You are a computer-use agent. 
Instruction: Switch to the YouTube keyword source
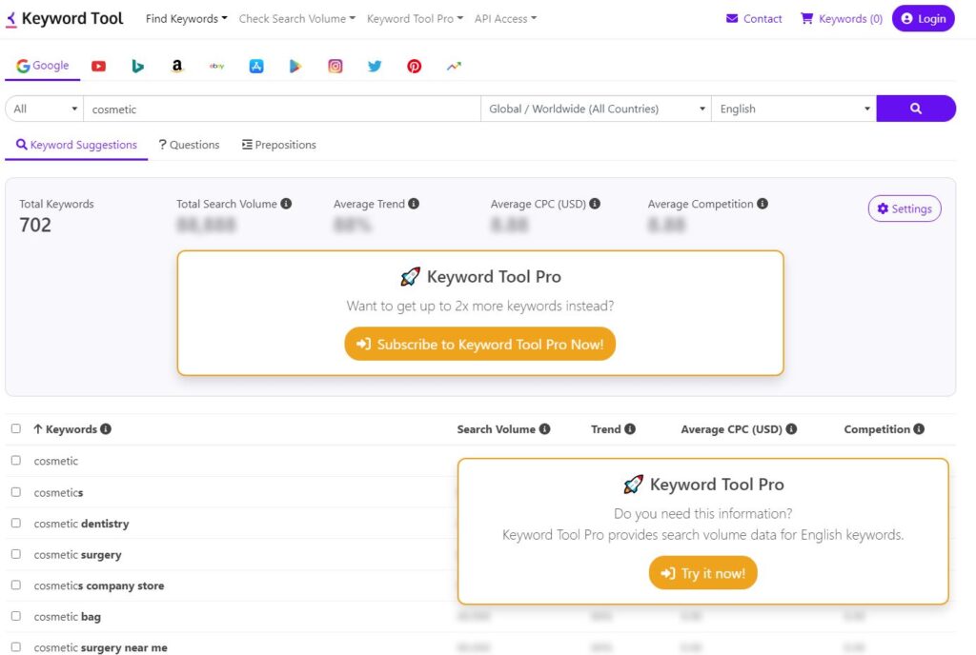pos(98,67)
